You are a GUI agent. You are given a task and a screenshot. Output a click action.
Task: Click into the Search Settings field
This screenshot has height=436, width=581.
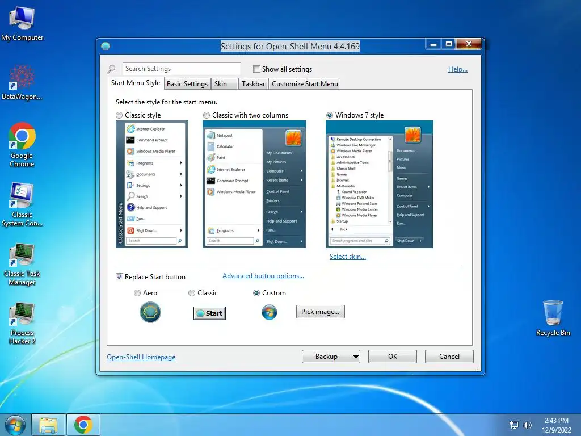coord(182,69)
